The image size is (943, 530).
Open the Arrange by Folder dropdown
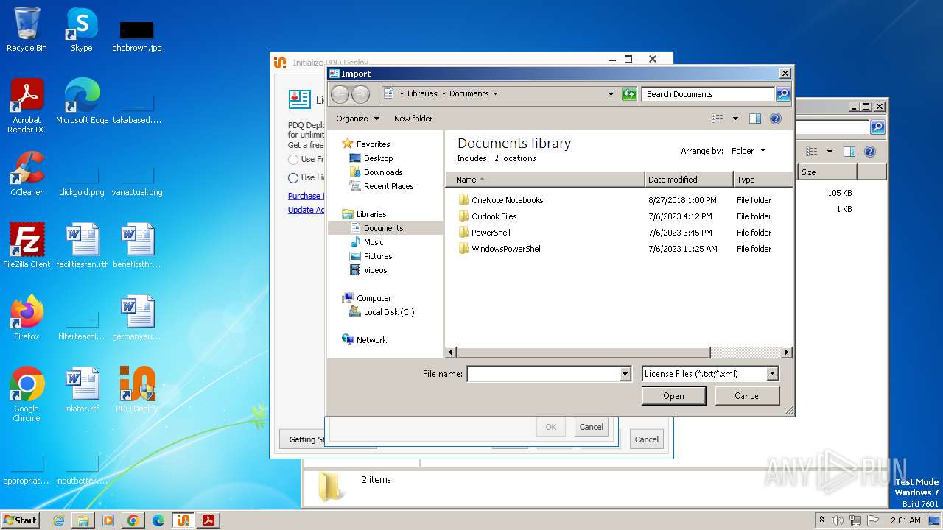(x=749, y=151)
